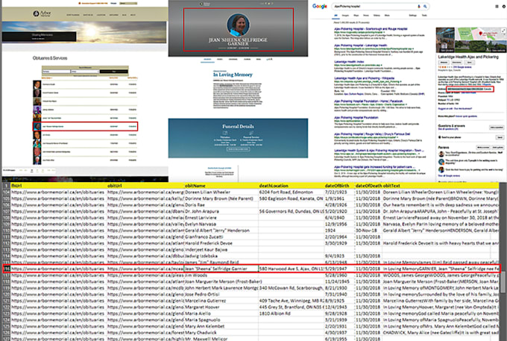Open Google search Settings
Viewport: 507px width, 341px height.
click(413, 15)
